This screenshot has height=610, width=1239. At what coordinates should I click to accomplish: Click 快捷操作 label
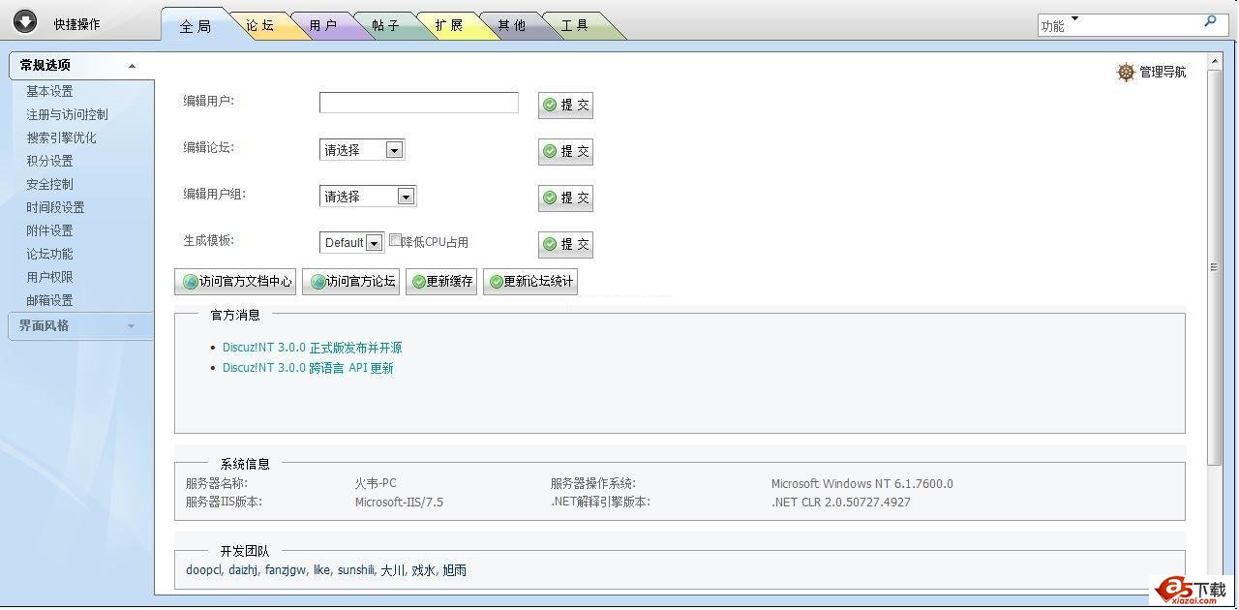point(76,24)
